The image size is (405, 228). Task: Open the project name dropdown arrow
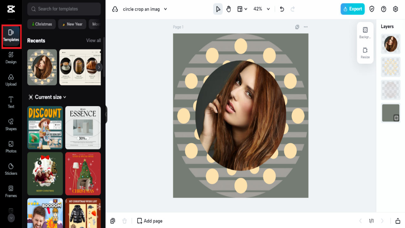[x=165, y=9]
